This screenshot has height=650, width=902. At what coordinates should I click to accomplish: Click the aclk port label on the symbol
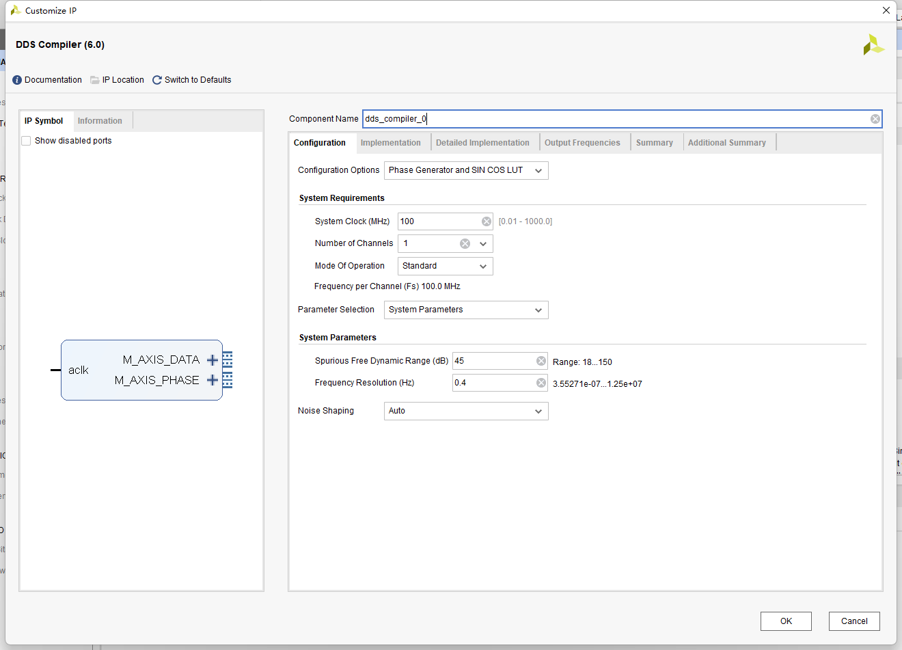point(79,370)
